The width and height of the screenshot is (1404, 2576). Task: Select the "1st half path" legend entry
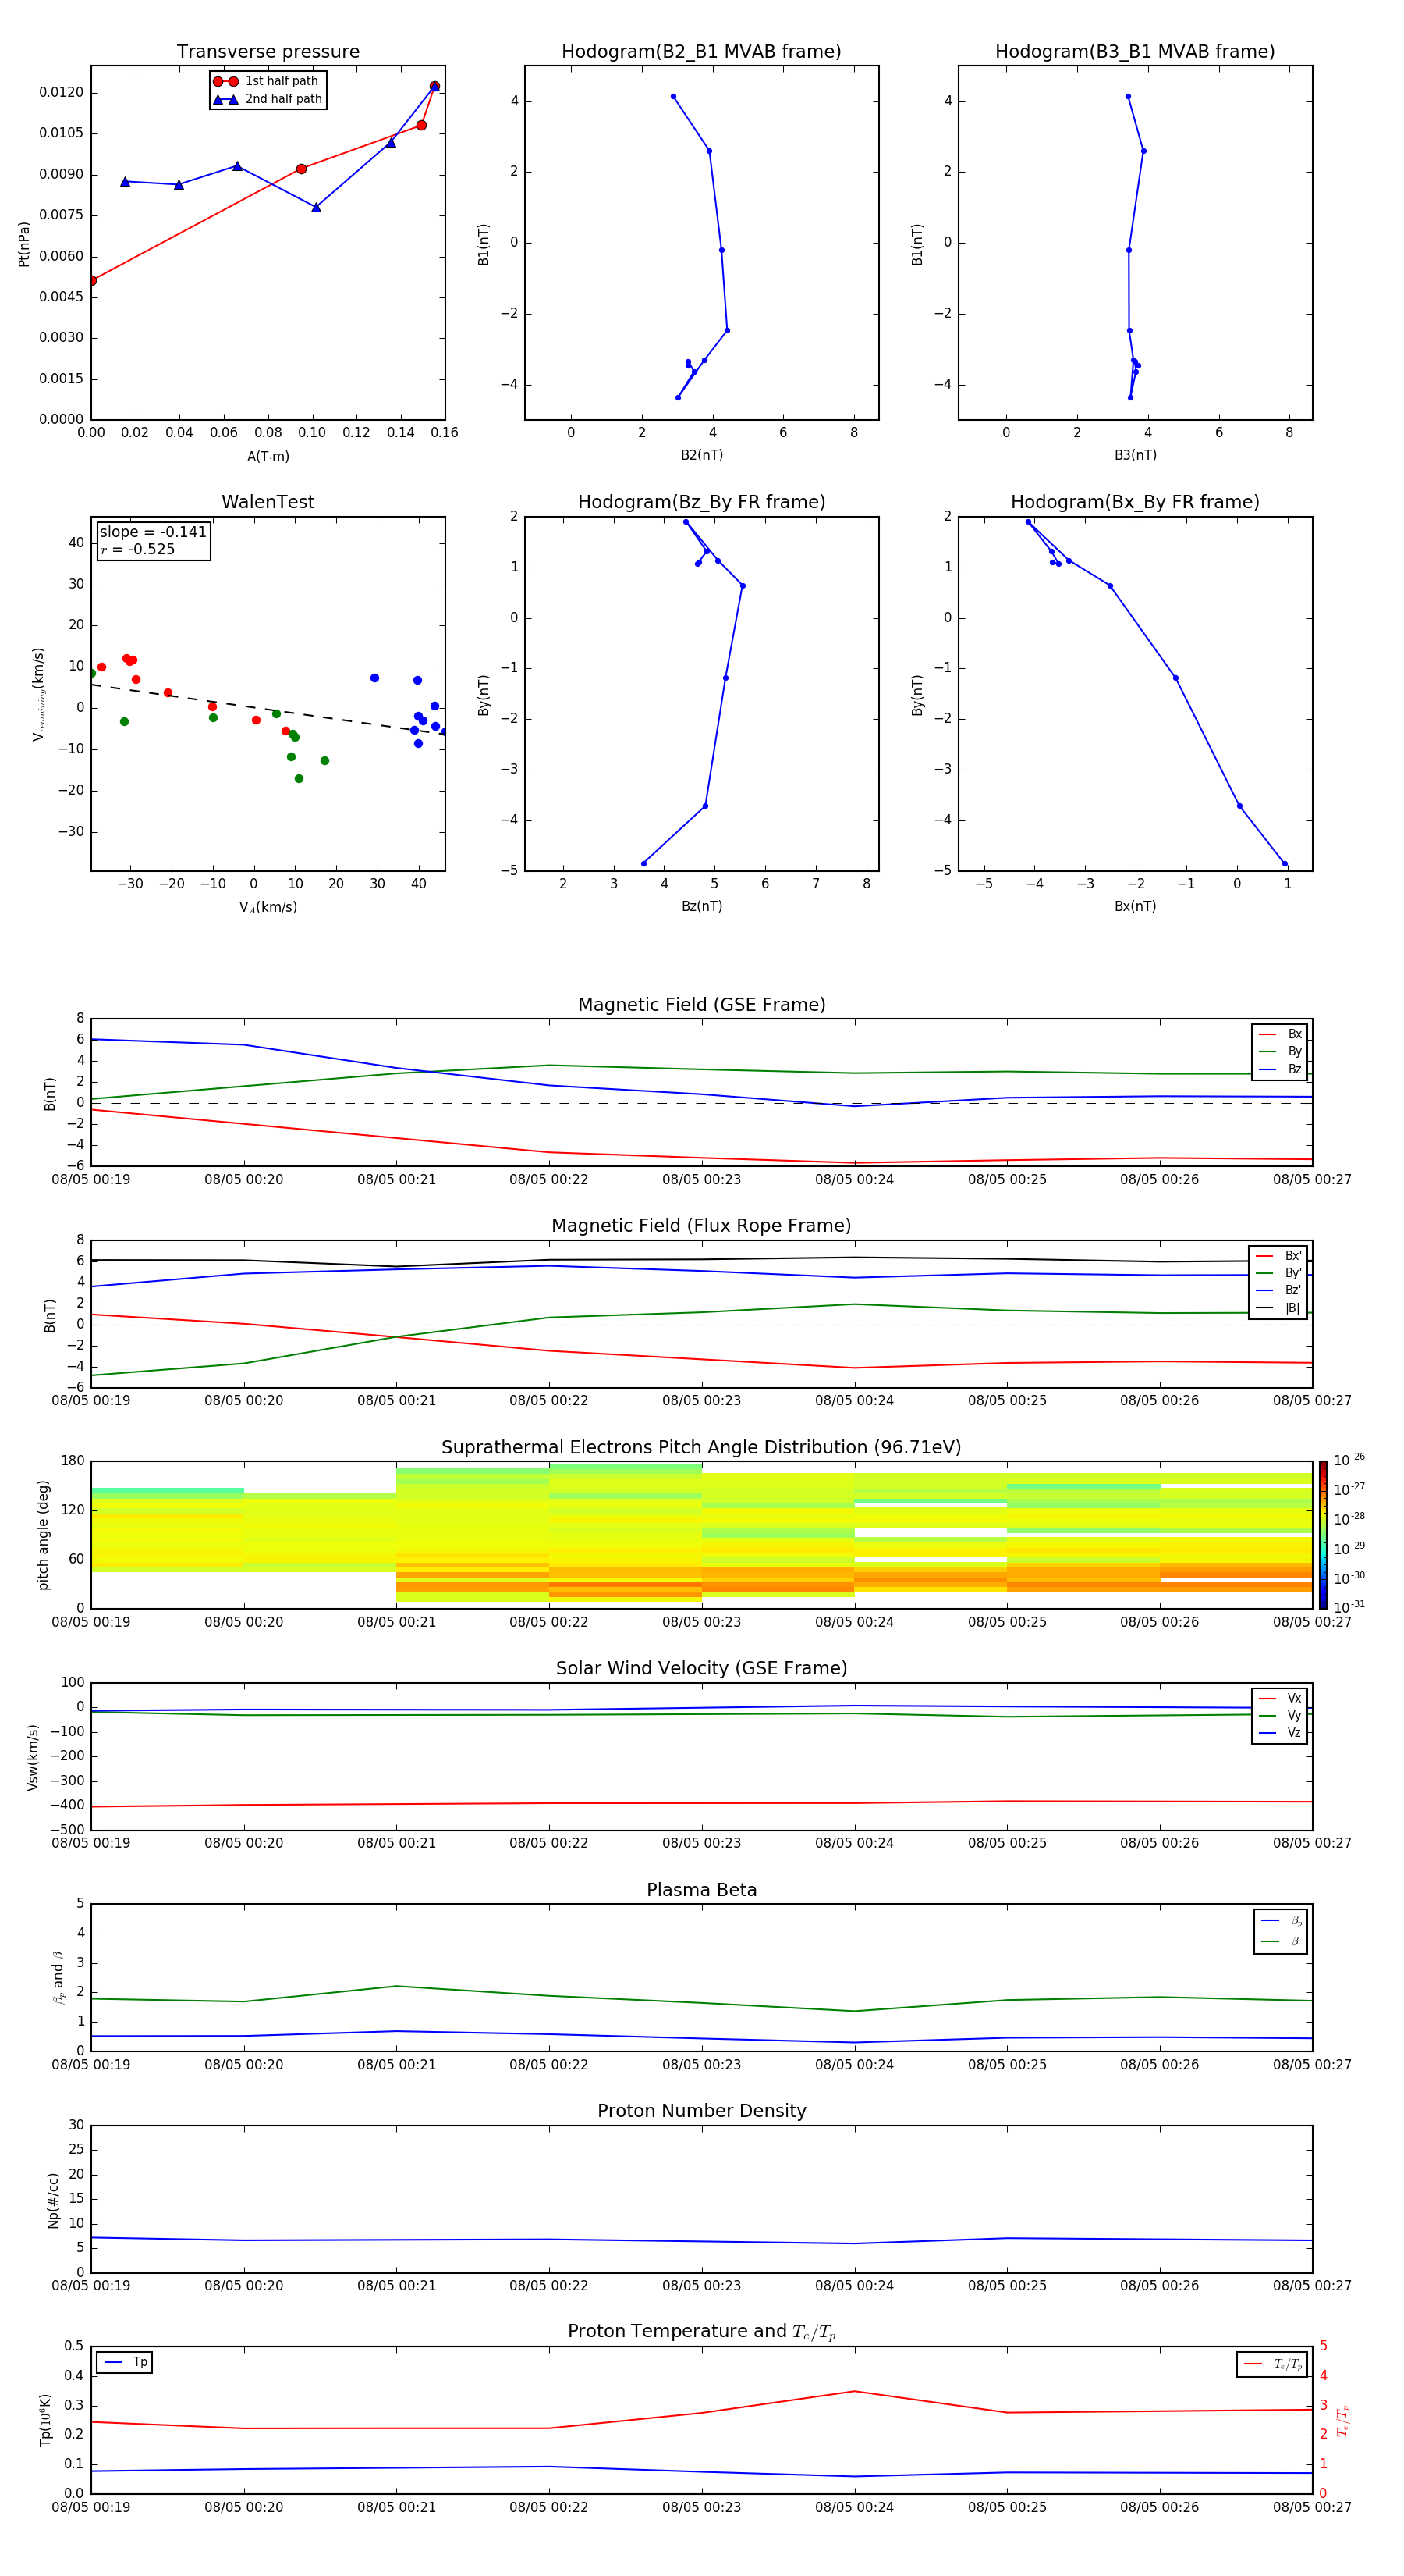tap(267, 81)
